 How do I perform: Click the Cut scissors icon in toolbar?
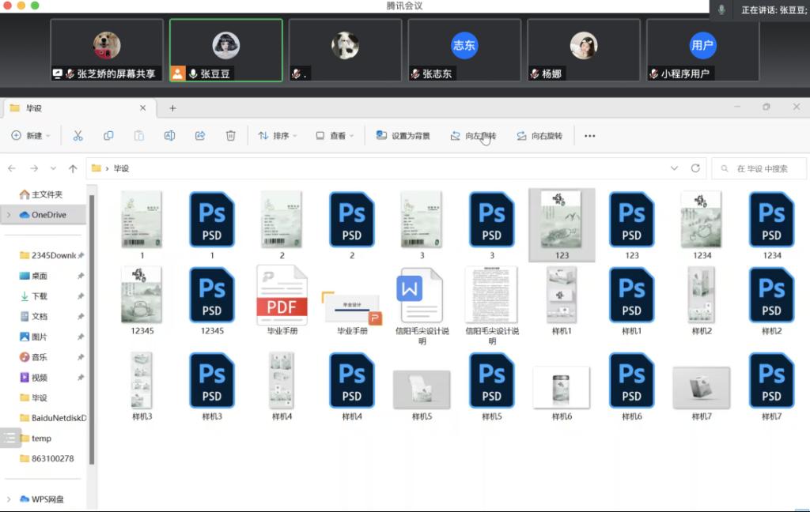[78, 136]
